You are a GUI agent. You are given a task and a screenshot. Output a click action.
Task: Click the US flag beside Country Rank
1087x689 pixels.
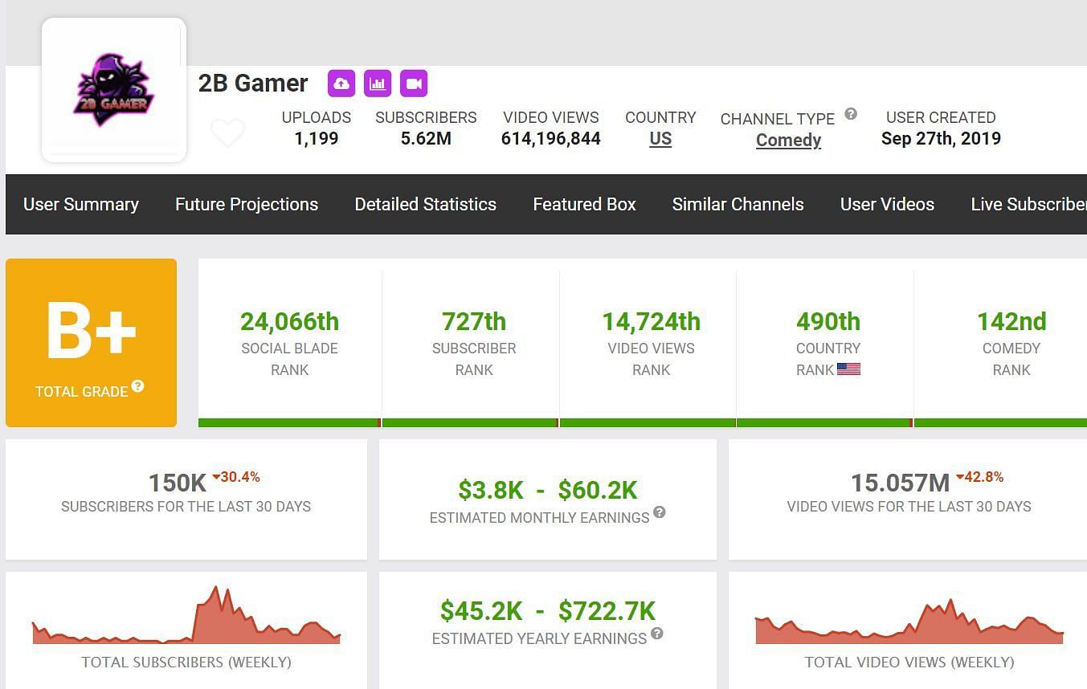point(848,369)
